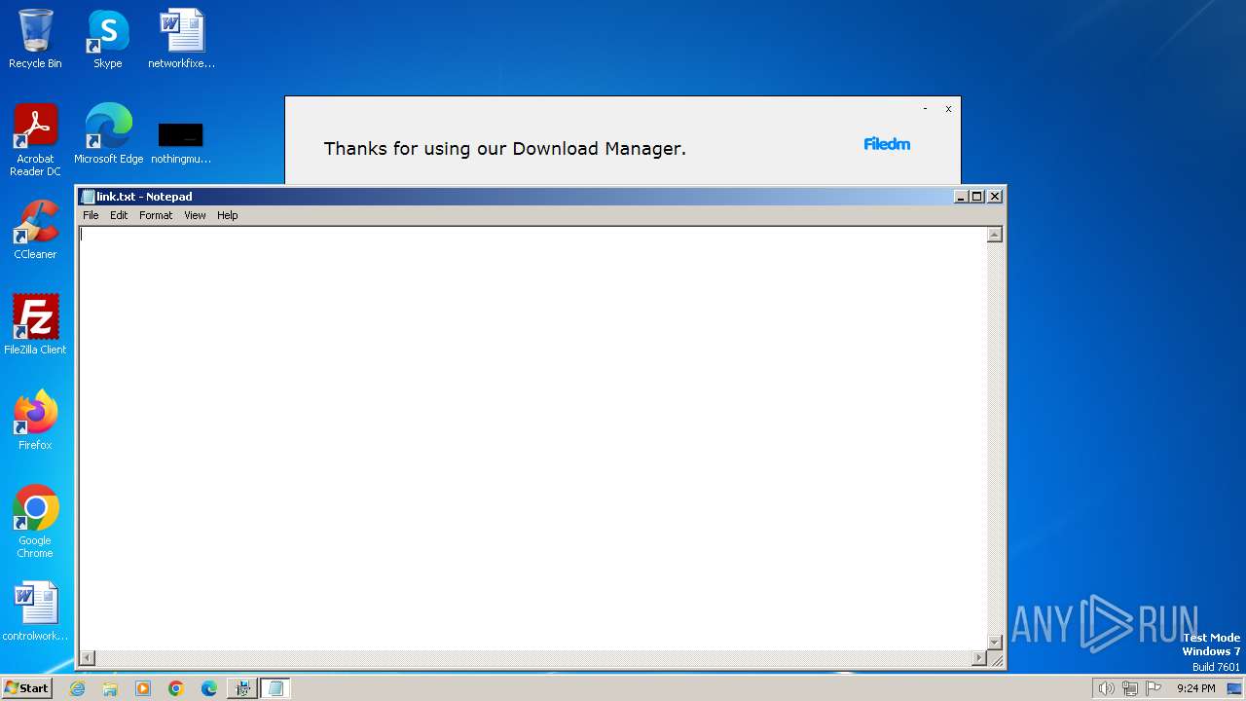The height and width of the screenshot is (701, 1246).
Task: Click the vertical scrollbar down arrow in Notepad
Action: (995, 642)
